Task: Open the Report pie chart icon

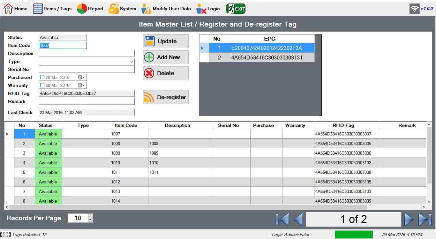Action: 82,9
